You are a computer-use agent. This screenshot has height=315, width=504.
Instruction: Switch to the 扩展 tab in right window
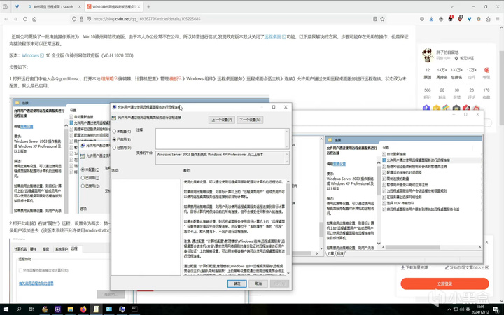(330, 253)
